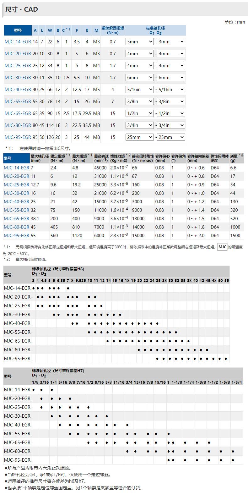Click MJC-20-EGR link in dimensions table
Viewport: 248px width, 500px height.
pyautogui.click(x=18, y=53)
